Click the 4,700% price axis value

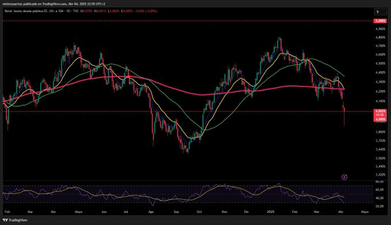[x=380, y=46]
